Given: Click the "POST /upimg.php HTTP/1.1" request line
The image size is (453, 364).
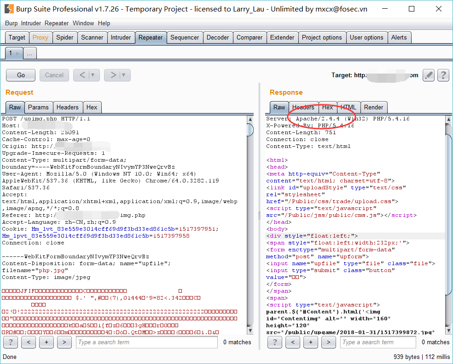Looking at the screenshot, I should (x=46, y=119).
